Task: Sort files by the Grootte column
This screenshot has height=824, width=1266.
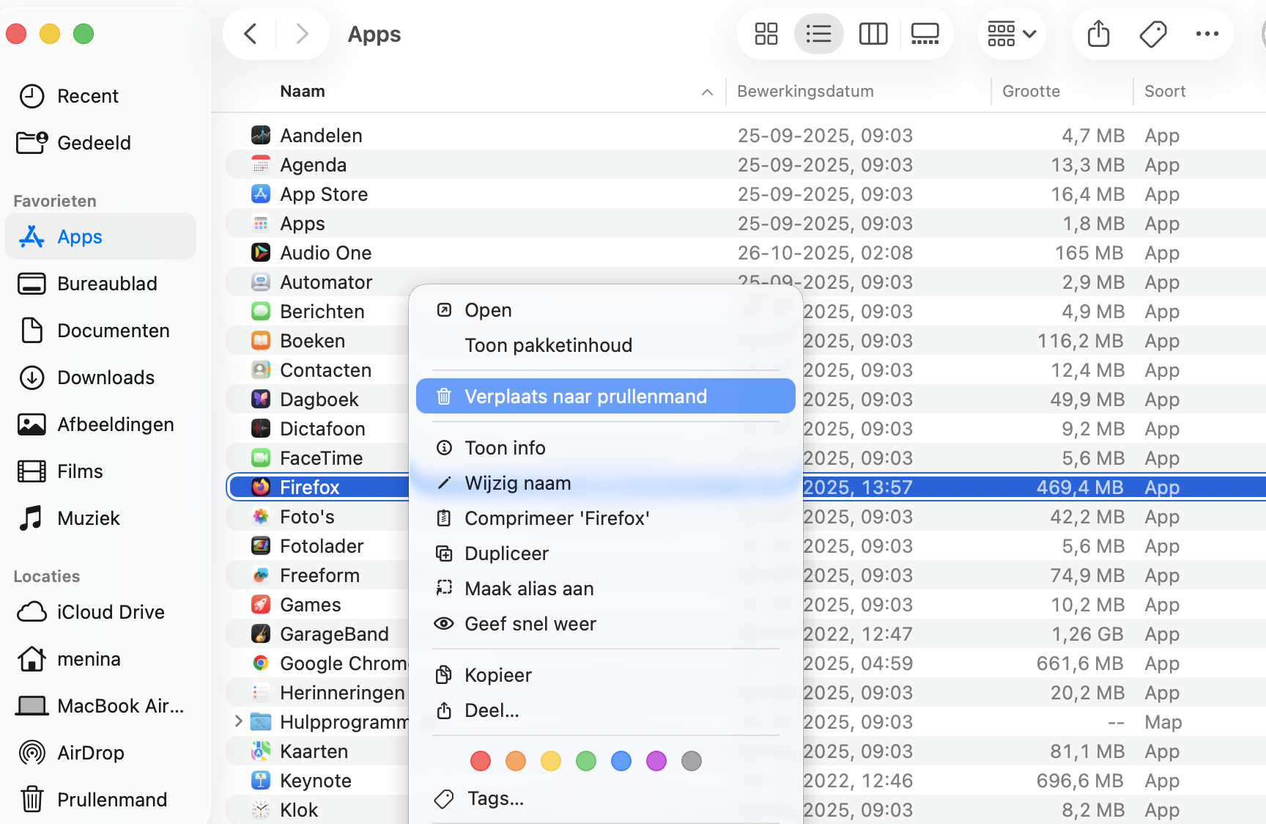Action: coord(1031,91)
